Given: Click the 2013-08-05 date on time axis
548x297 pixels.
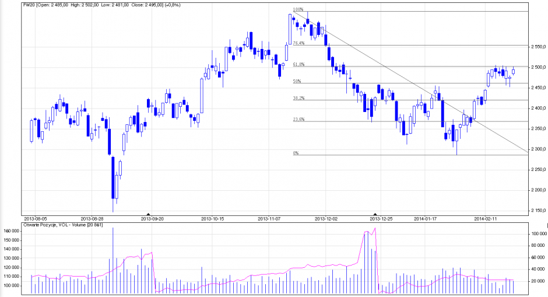Looking at the screenshot, I should click(34, 219).
